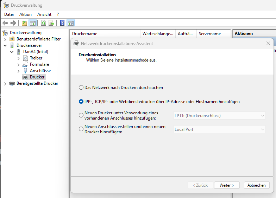Select the DanA4 (lokal) tree label
Image resolution: width=276 pixels, height=198 pixels.
coord(36,52)
